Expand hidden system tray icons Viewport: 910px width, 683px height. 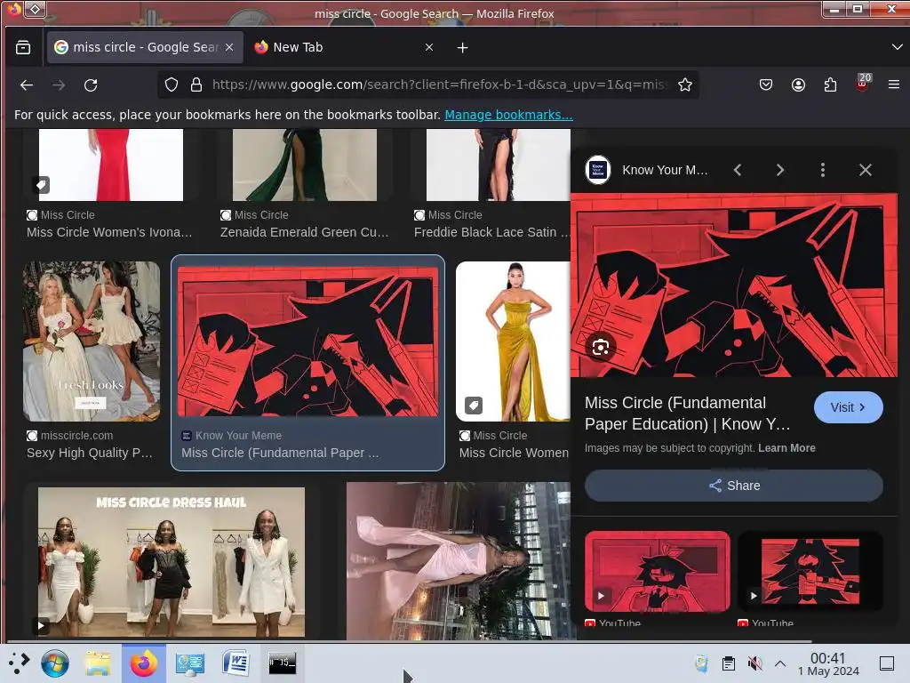click(x=780, y=663)
